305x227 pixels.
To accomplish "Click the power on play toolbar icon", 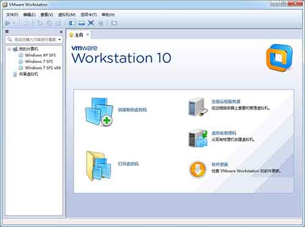I will [8, 23].
